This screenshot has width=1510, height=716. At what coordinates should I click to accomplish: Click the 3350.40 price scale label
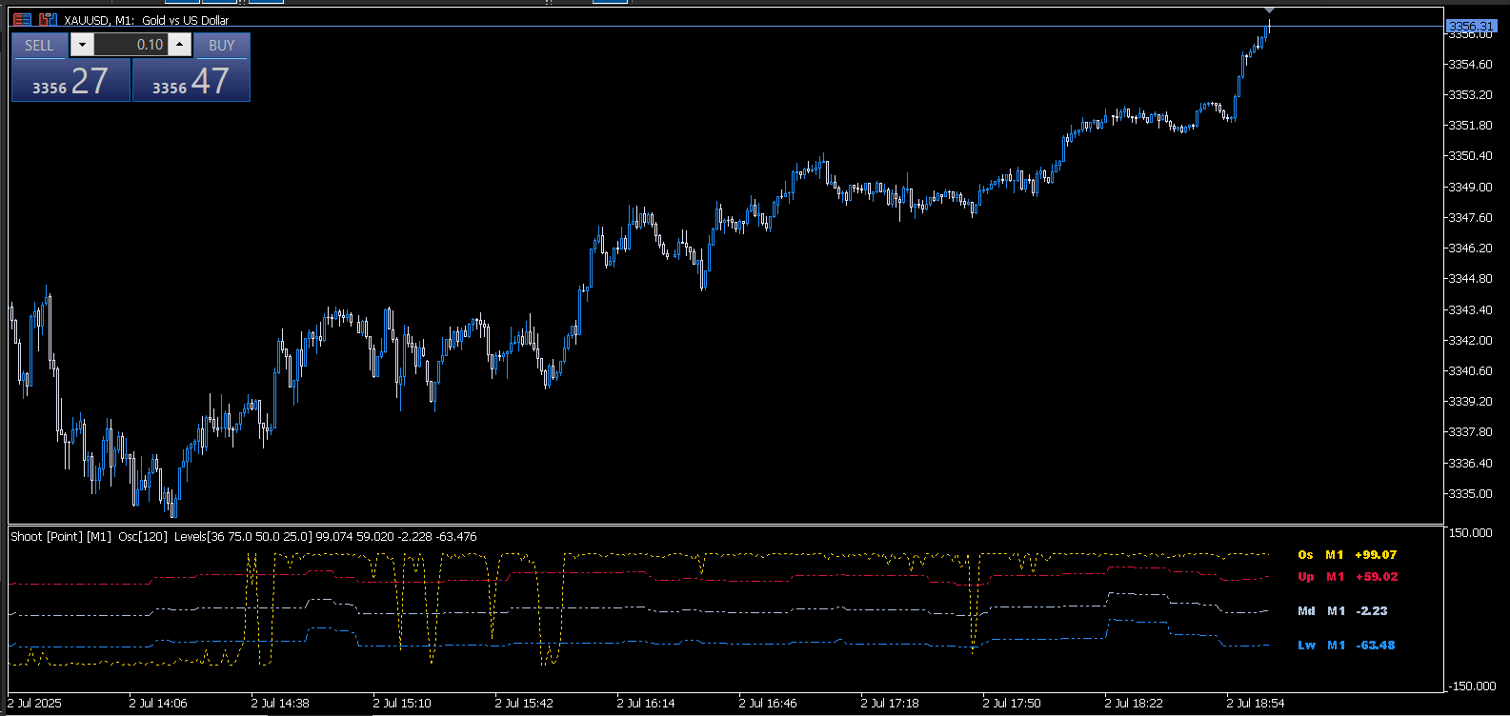(x=1471, y=156)
